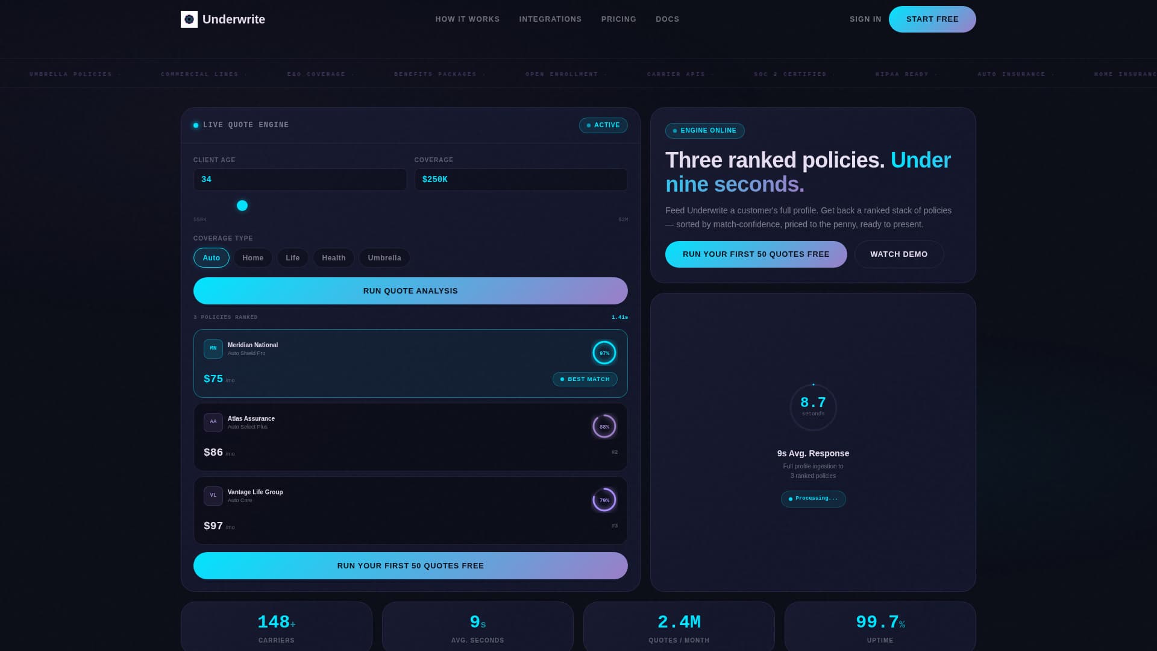
Task: Go to the Pricing page
Action: point(619,19)
